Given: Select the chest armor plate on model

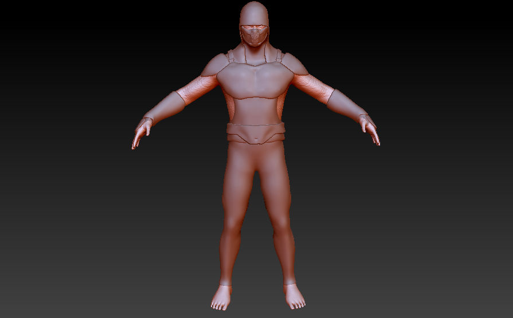Looking at the screenshot, I should 255,80.
